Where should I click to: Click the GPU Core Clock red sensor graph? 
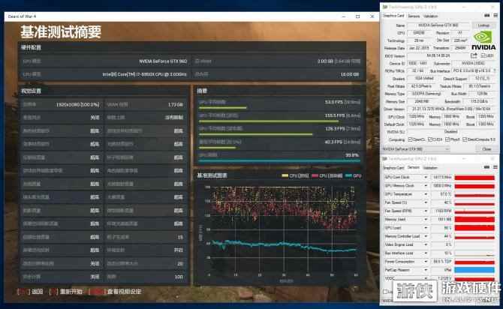(x=474, y=177)
